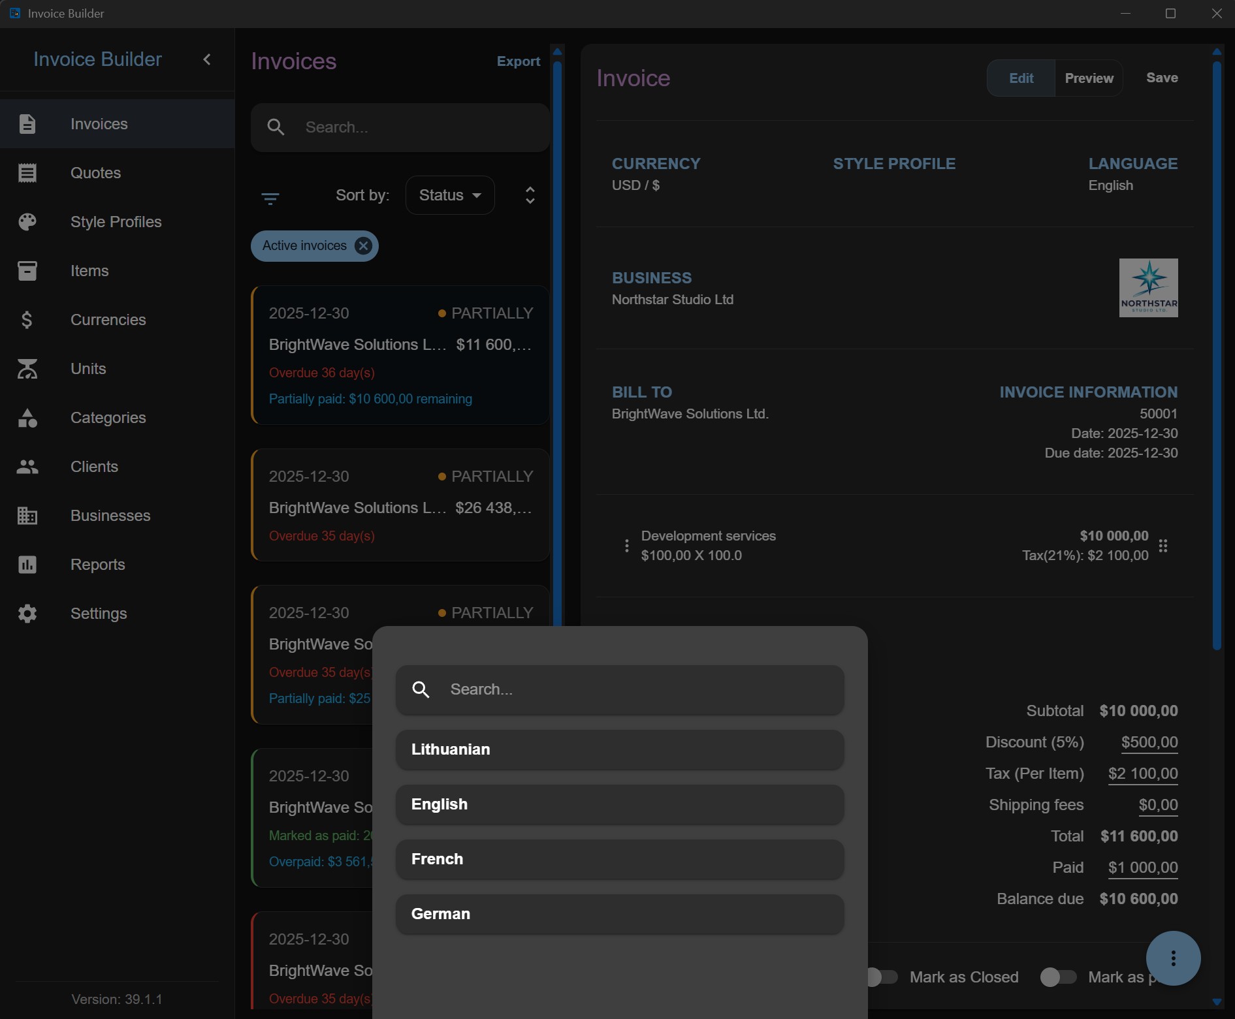Open invoice card with $11 600 total
The height and width of the screenshot is (1019, 1235).
400,355
